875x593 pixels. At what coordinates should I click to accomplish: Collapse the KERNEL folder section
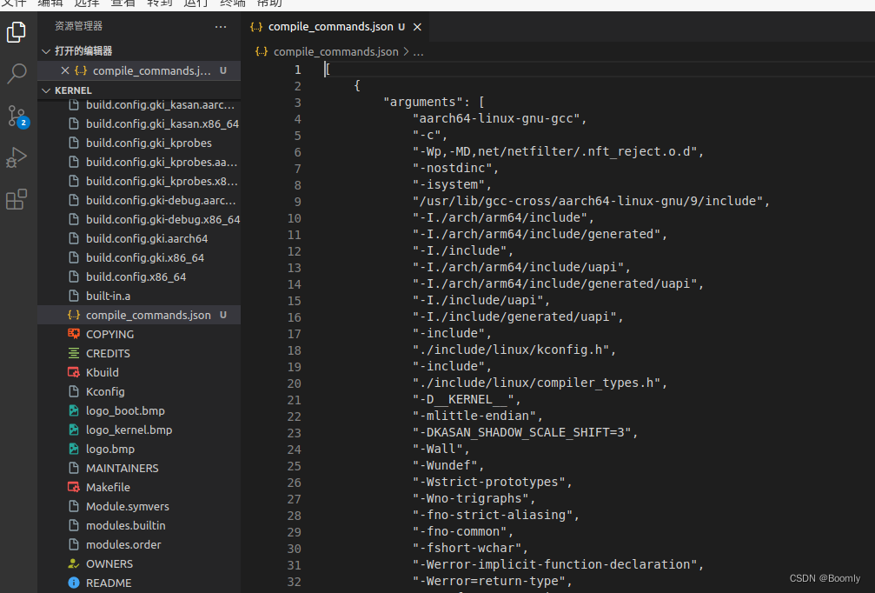coord(45,90)
